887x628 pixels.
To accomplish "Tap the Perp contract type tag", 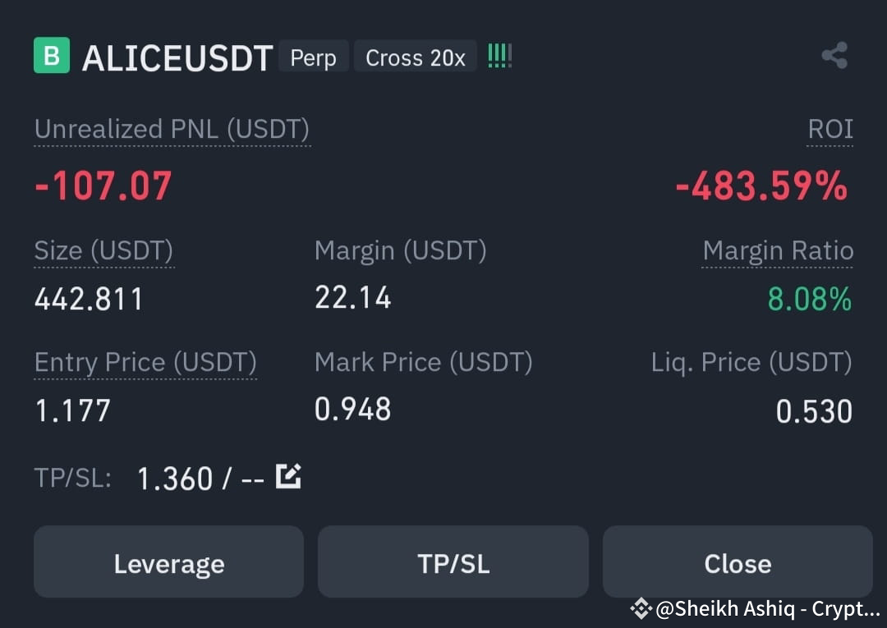I will [314, 57].
